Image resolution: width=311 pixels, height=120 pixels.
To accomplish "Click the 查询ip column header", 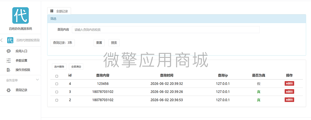I will 223,75.
